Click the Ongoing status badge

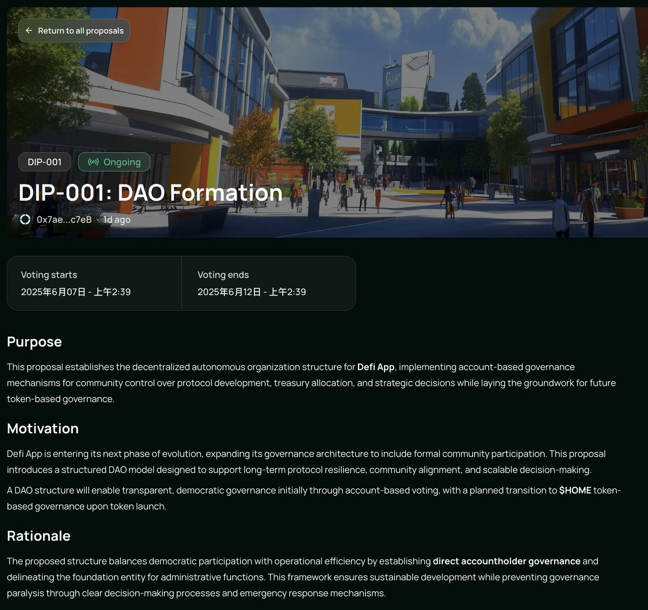coord(114,162)
